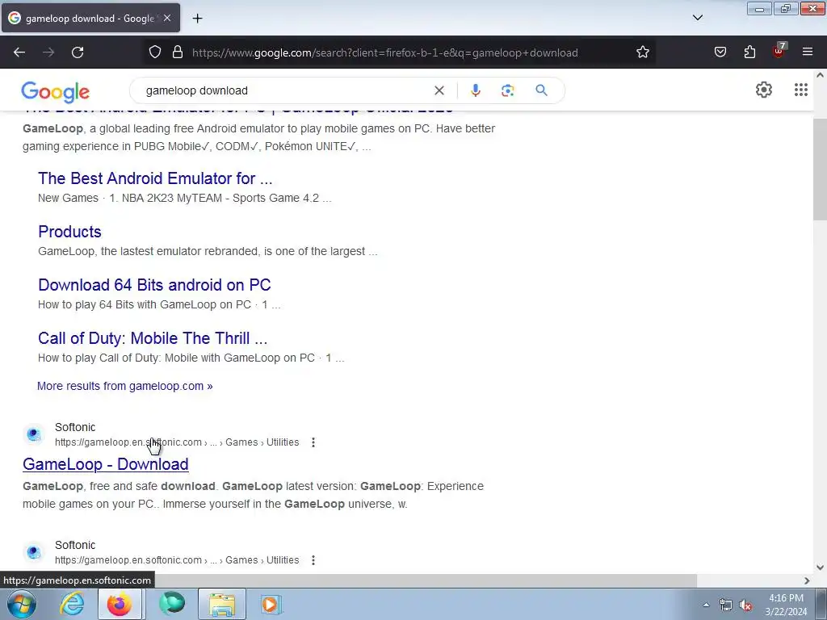
Task: Clear the search box text
Action: tap(439, 90)
